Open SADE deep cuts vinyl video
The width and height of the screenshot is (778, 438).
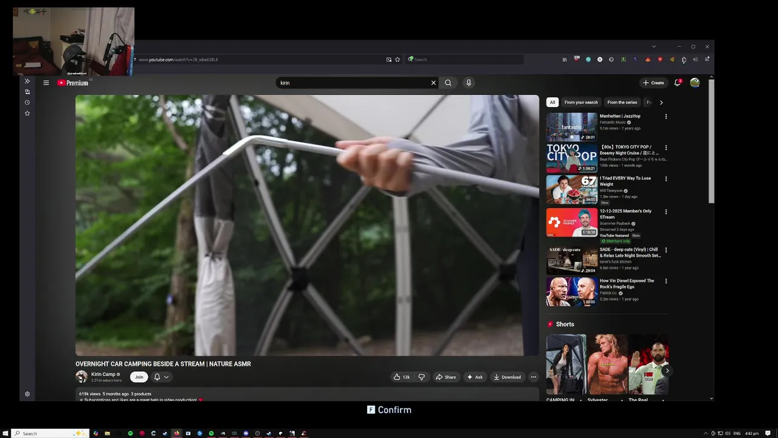pos(571,260)
